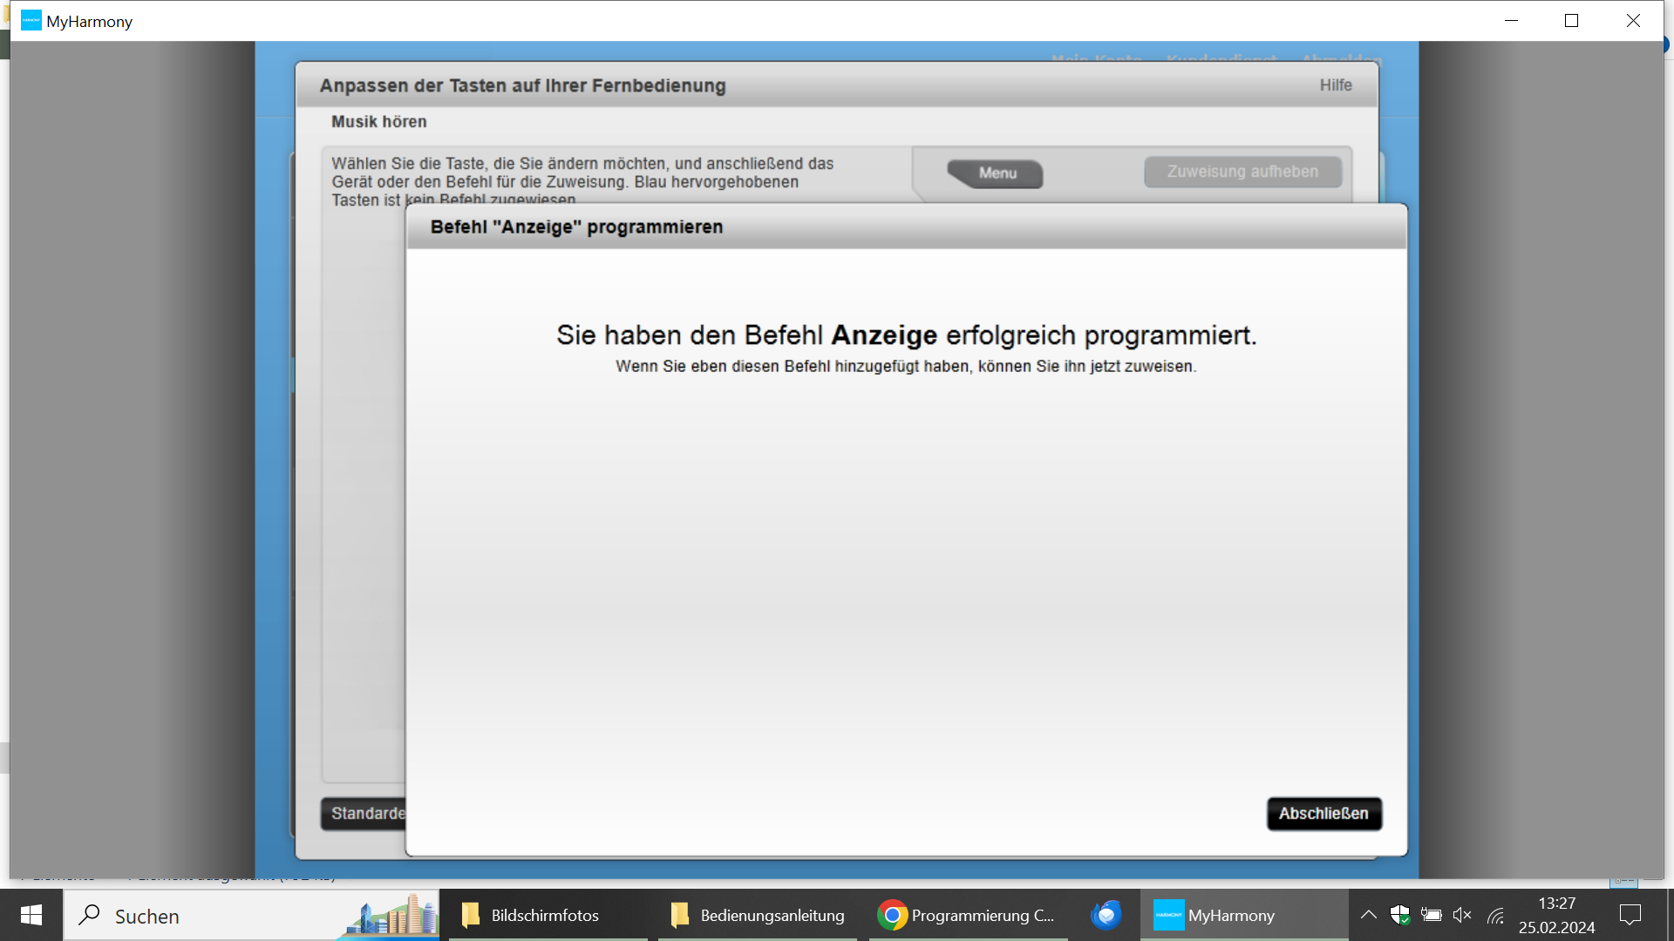1674x941 pixels.
Task: Expand hidden system tray icons
Action: 1368,915
